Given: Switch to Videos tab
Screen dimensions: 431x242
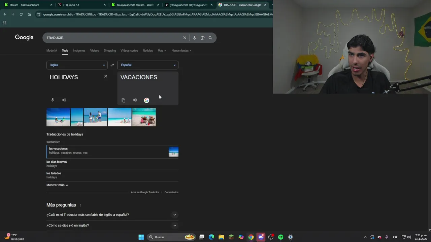Looking at the screenshot, I should pos(95,51).
